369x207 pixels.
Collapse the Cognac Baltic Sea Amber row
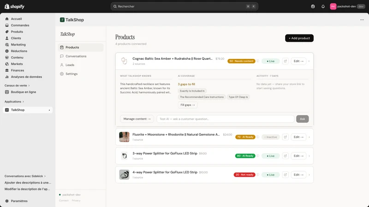[309, 61]
